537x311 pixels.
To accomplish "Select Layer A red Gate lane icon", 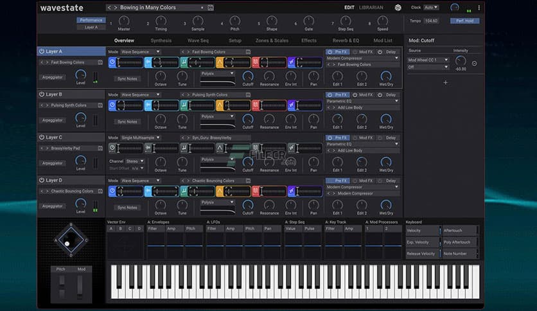I will pos(256,62).
